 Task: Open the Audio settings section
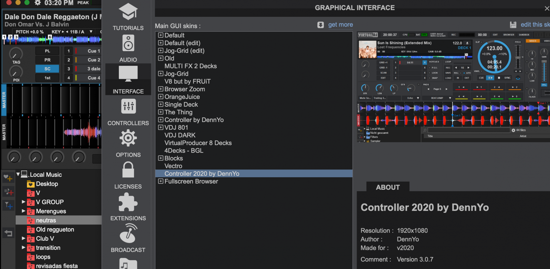pyautogui.click(x=128, y=48)
